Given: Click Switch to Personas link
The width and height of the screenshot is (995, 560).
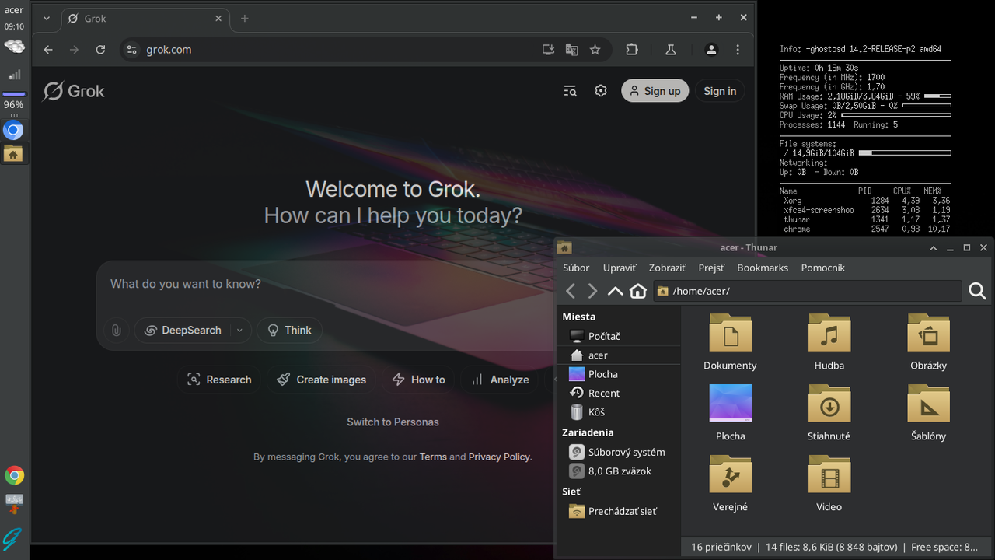Looking at the screenshot, I should click(x=393, y=422).
